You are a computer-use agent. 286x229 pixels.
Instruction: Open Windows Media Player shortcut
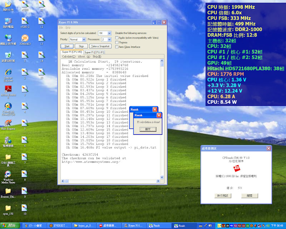[8, 174]
